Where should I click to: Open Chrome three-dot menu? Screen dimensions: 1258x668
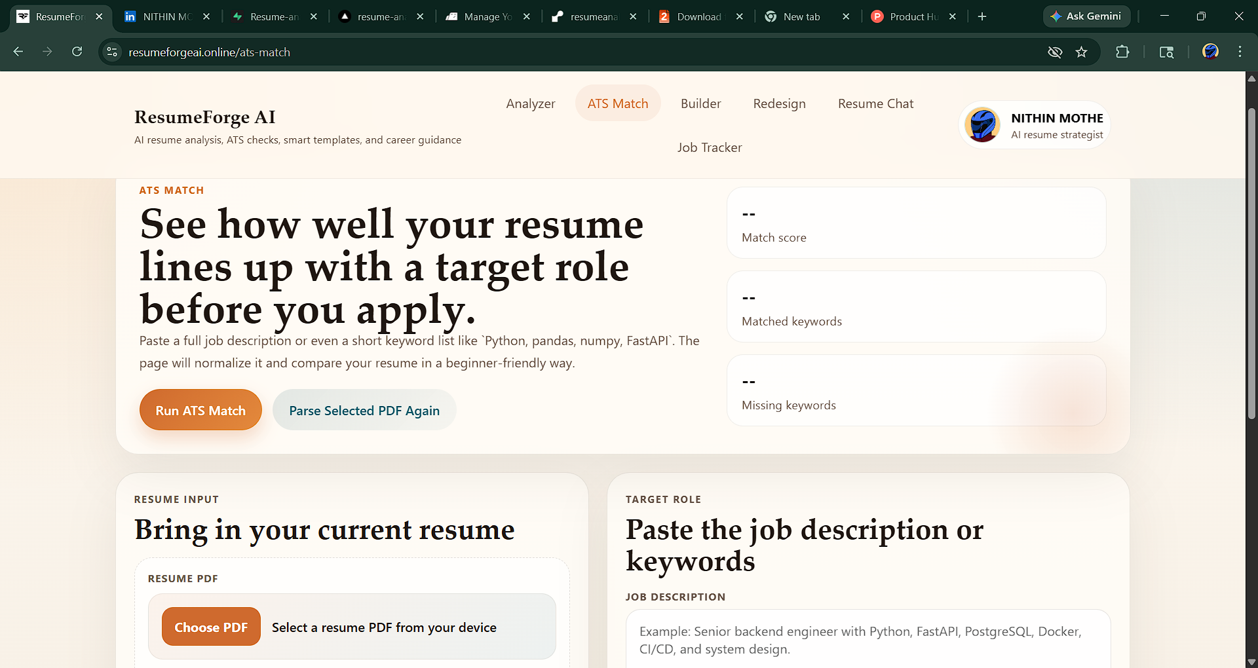click(x=1240, y=52)
